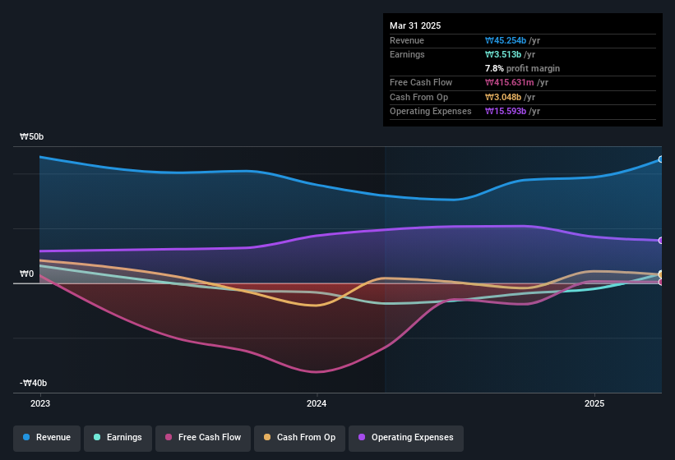This screenshot has height=460, width=675.
Task: Click the 2024 x-axis label
Action: coord(317,403)
